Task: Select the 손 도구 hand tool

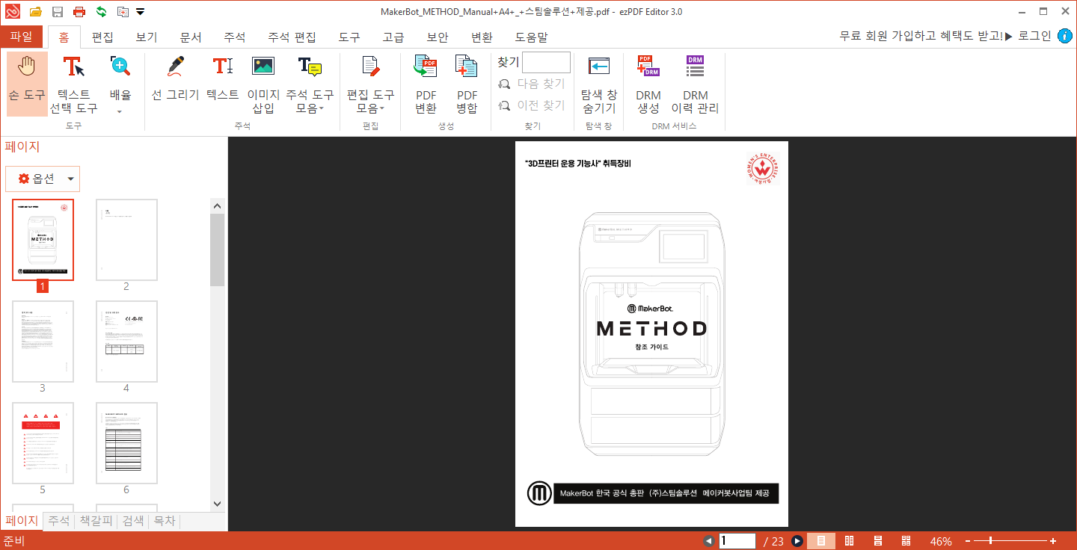Action: [27, 84]
